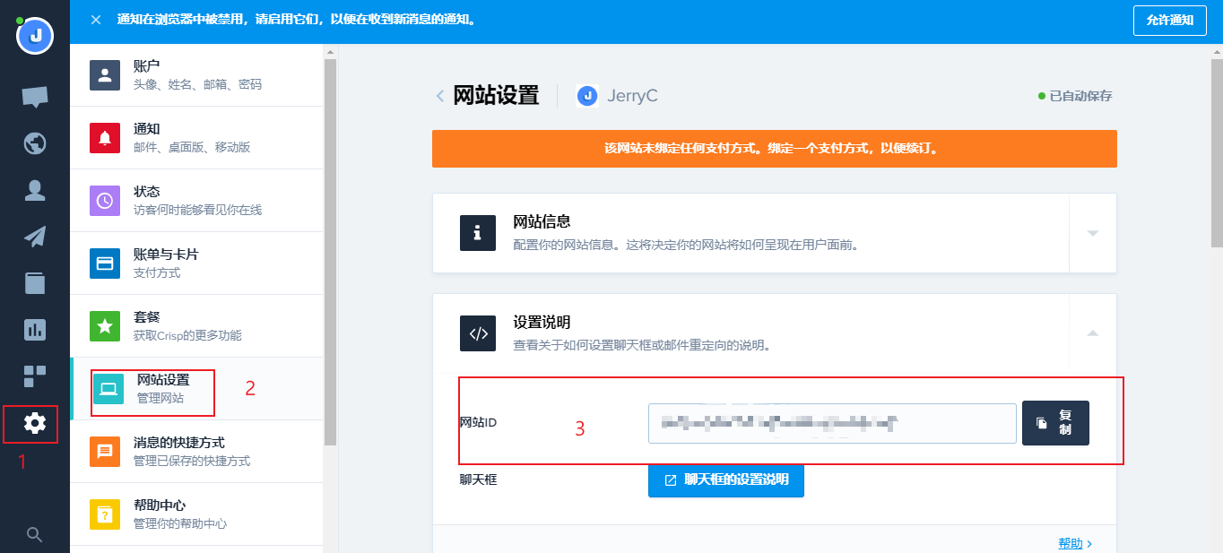
Task: Open the campaigns paper plane icon
Action: point(34,237)
